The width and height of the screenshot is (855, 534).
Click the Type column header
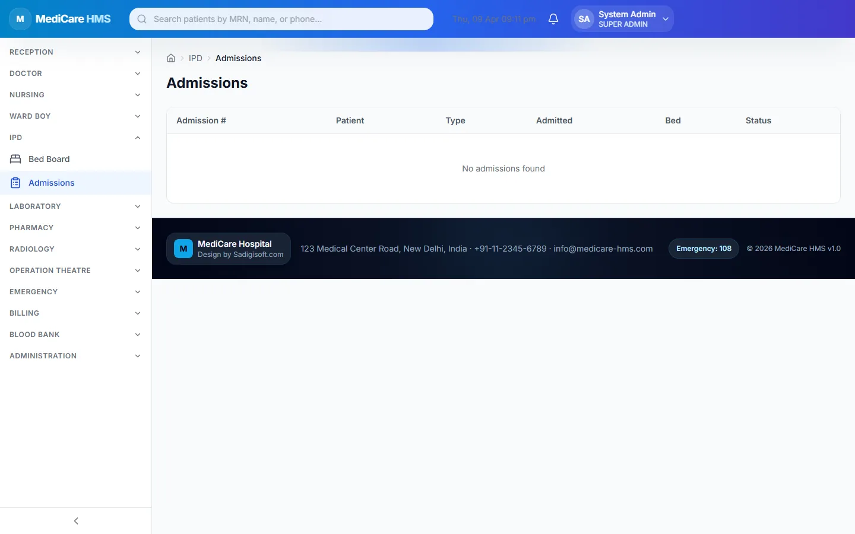tap(455, 120)
